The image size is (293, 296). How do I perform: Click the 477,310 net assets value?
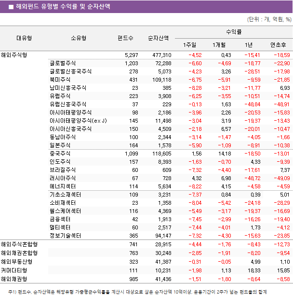pos(162,55)
